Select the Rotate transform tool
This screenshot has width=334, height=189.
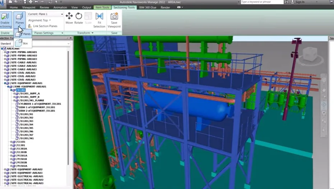(79, 18)
